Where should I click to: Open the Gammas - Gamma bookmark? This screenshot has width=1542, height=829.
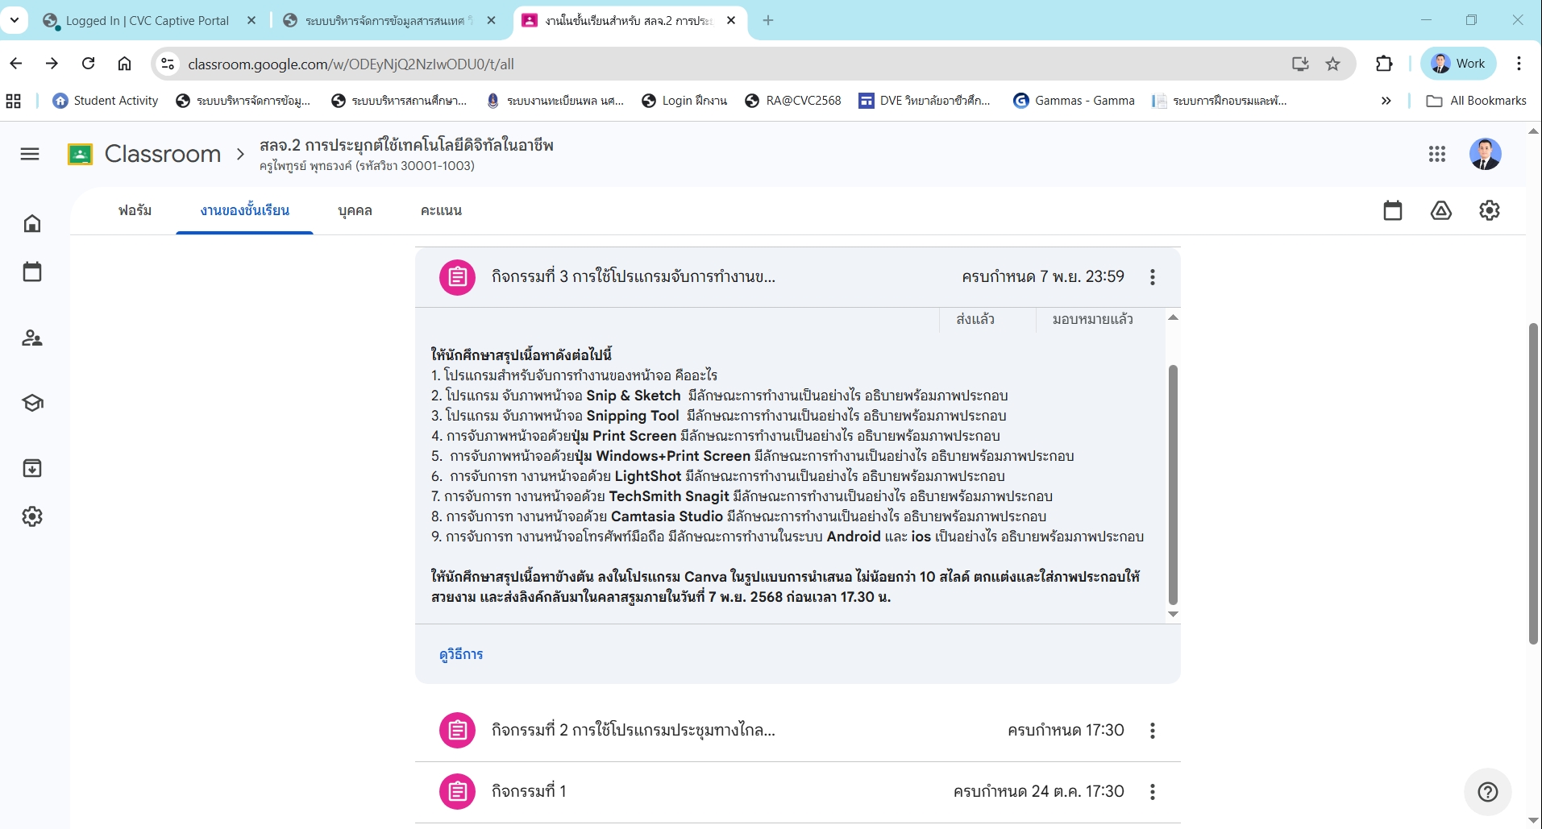(1074, 101)
